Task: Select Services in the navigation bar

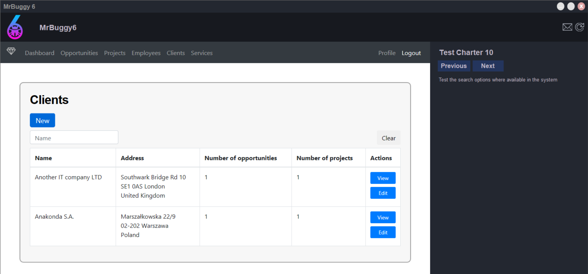Action: pos(202,53)
